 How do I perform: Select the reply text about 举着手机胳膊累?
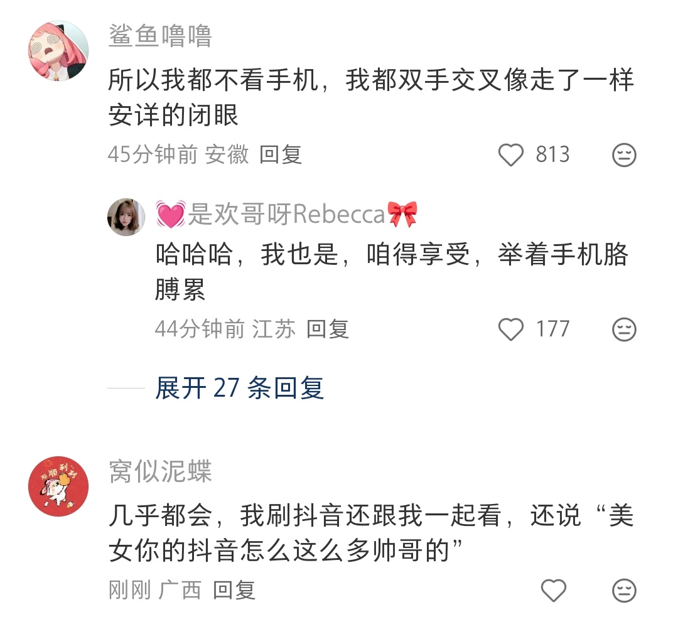pos(392,272)
